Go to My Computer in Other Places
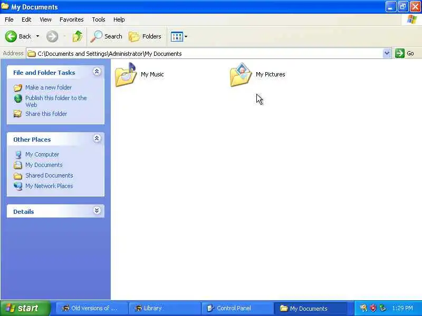The width and height of the screenshot is (422, 316). coord(42,154)
